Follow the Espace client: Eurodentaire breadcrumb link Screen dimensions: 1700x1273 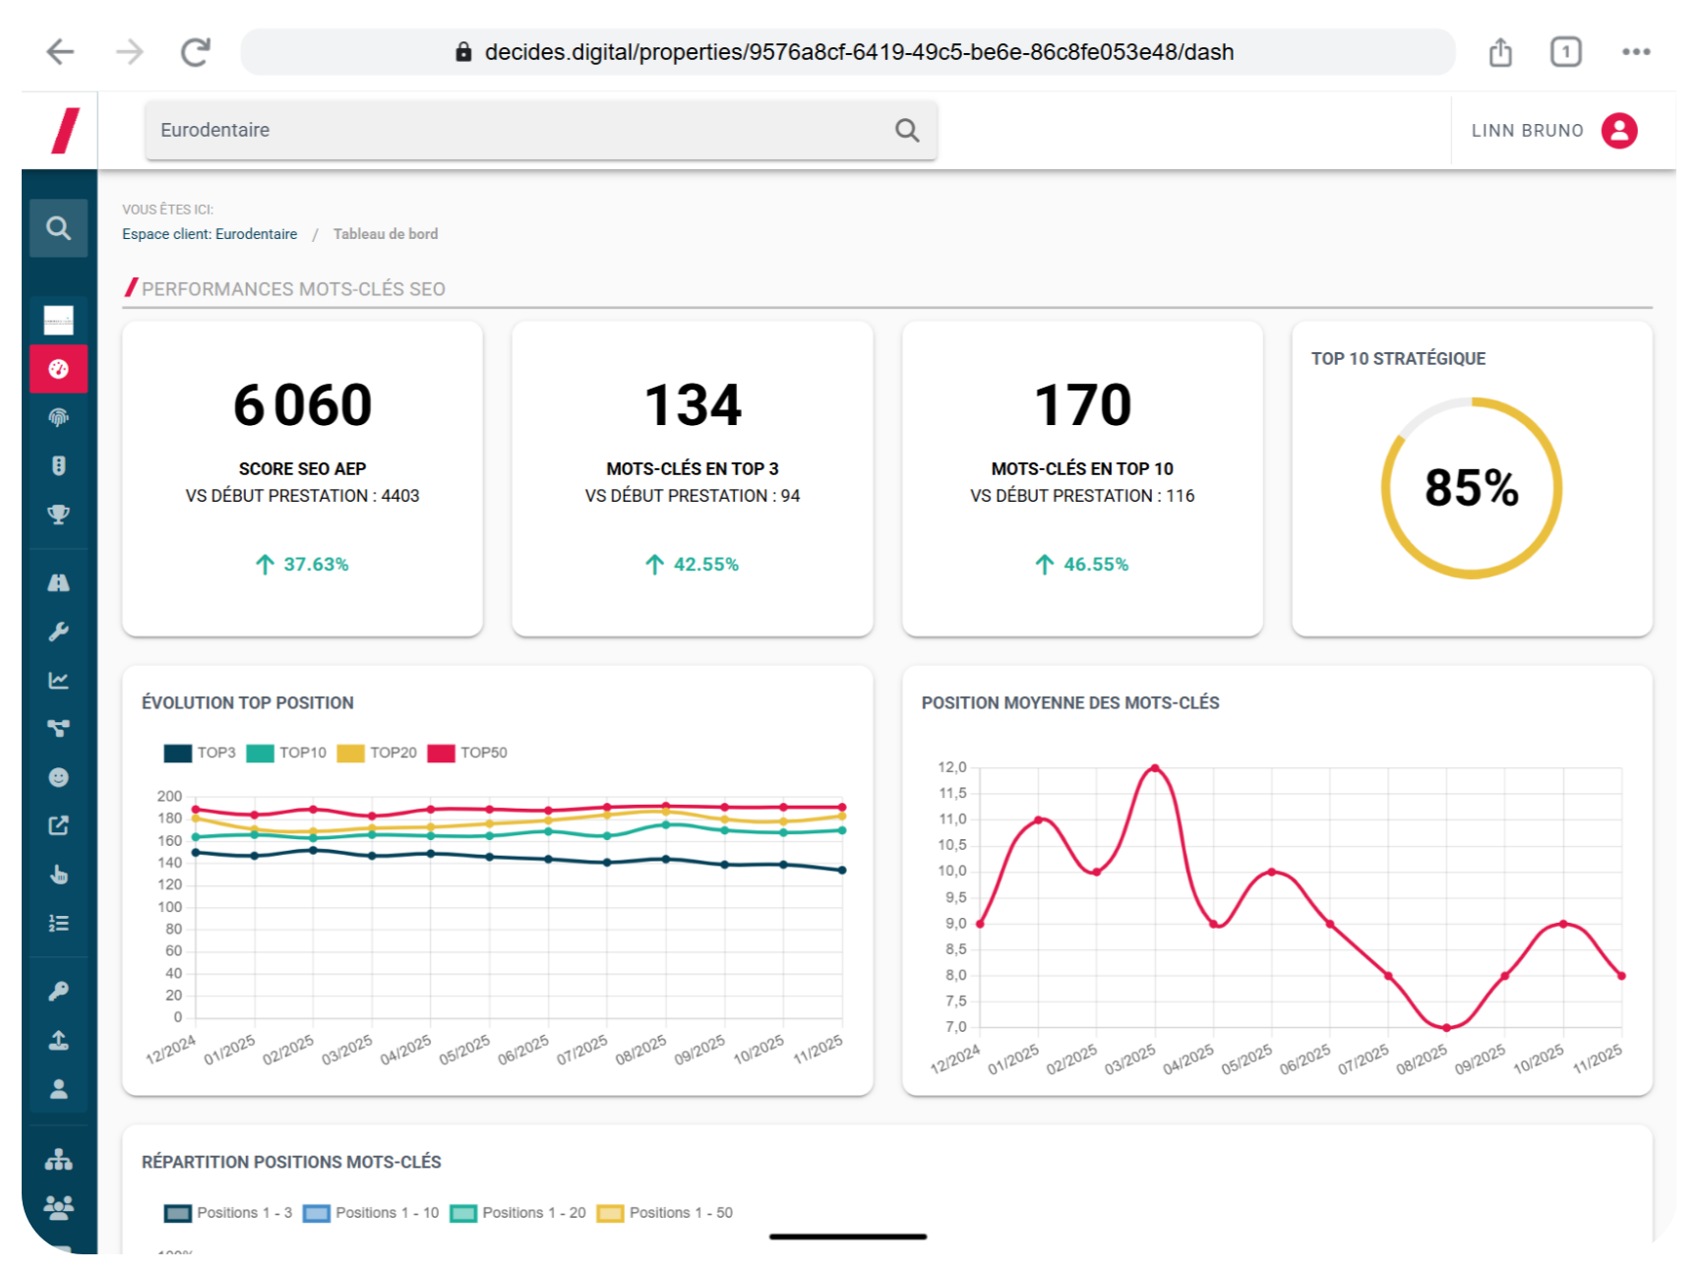[x=210, y=234]
